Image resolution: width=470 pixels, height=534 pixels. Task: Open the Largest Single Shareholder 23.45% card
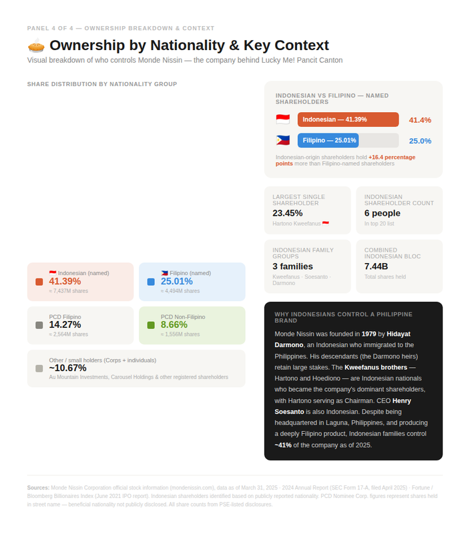point(308,210)
